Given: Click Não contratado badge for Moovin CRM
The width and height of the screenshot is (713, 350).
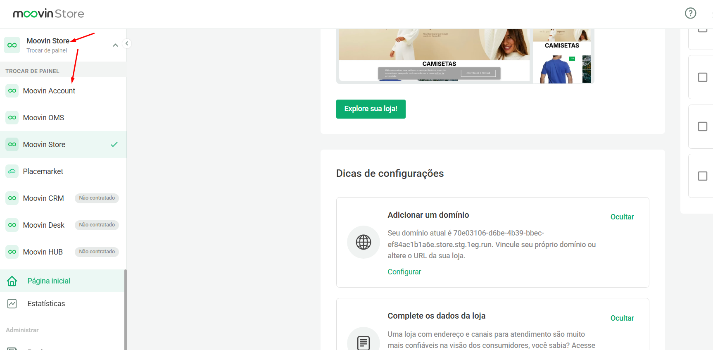Looking at the screenshot, I should point(97,198).
